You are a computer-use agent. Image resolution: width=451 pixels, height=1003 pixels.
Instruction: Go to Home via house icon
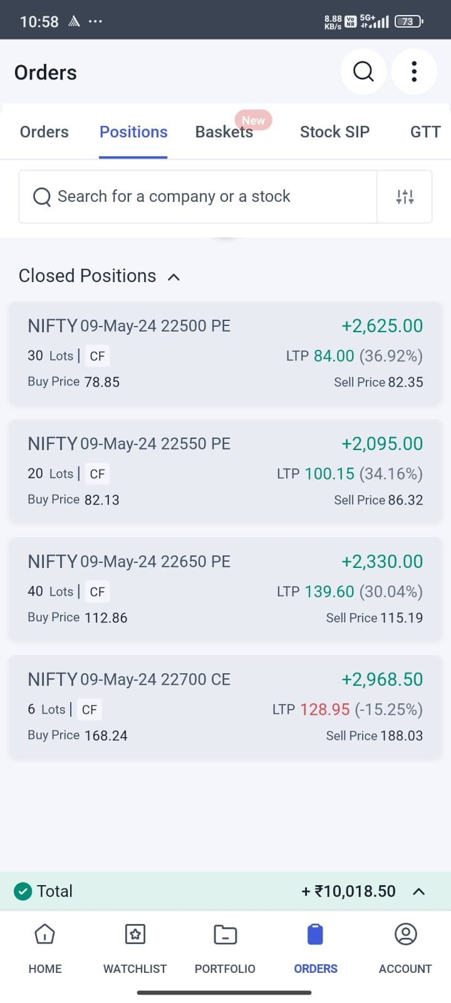tap(44, 935)
